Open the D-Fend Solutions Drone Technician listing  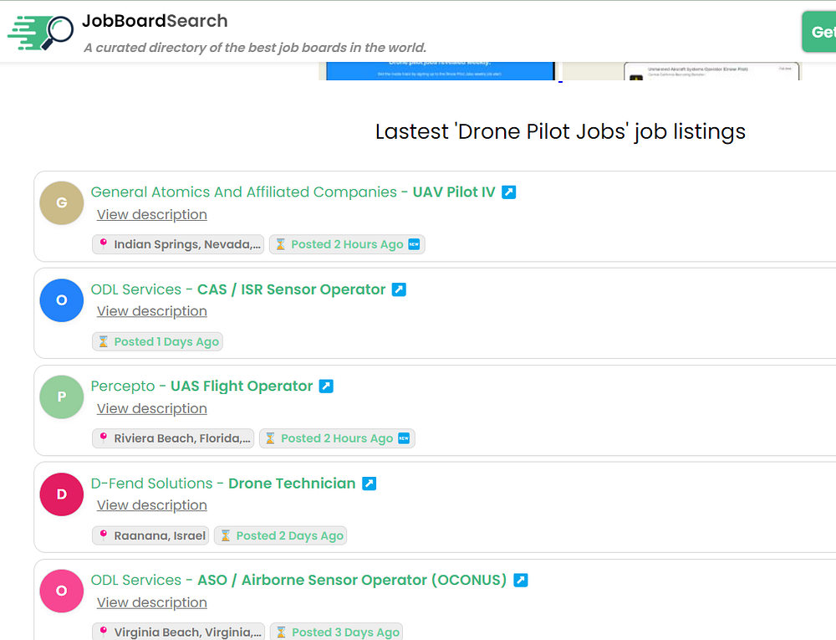[x=223, y=484]
